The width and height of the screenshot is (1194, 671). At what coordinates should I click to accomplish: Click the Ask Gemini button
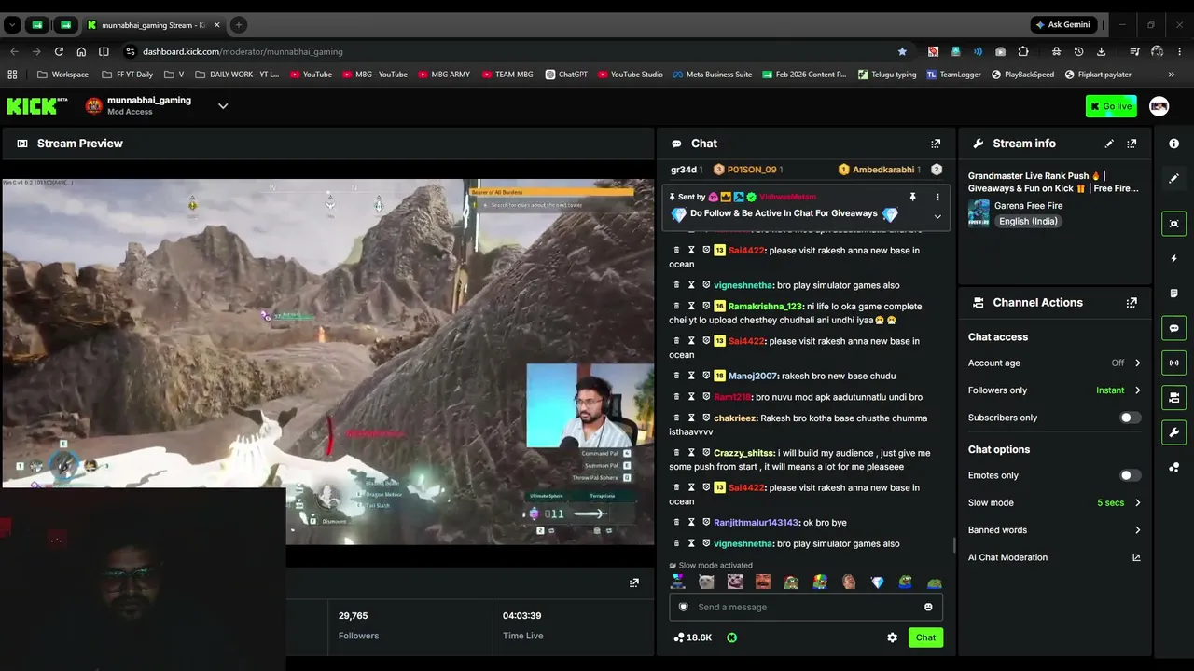[1062, 25]
